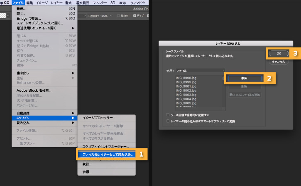
Task: Open the ウィンドウ menu
Action: tap(137, 2)
